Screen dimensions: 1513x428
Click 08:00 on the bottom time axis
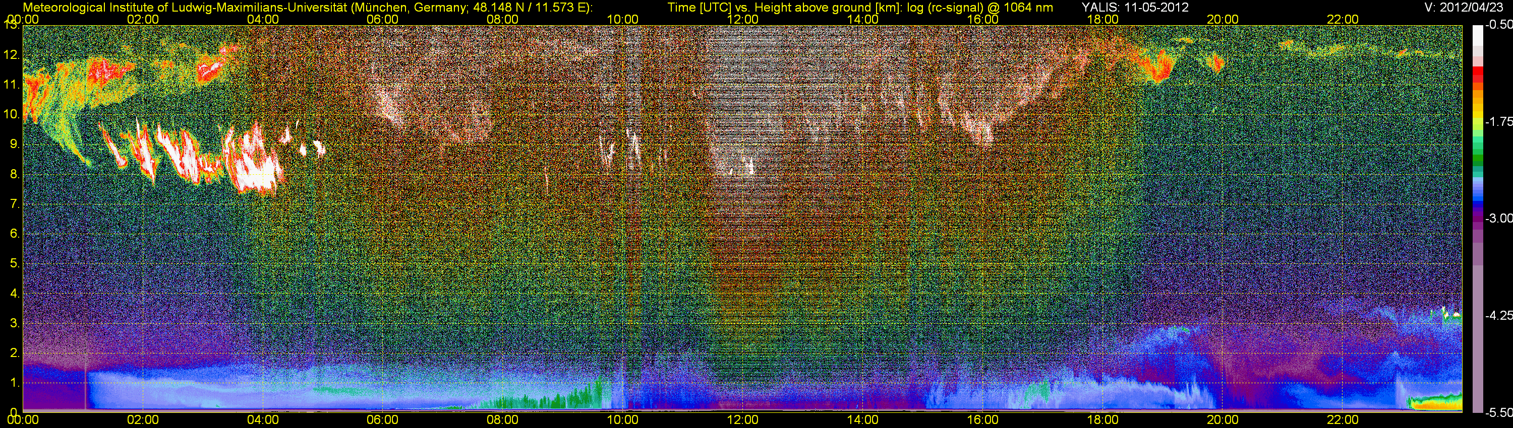[503, 420]
